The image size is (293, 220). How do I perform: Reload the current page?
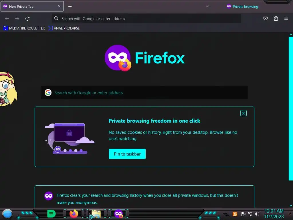(27, 19)
